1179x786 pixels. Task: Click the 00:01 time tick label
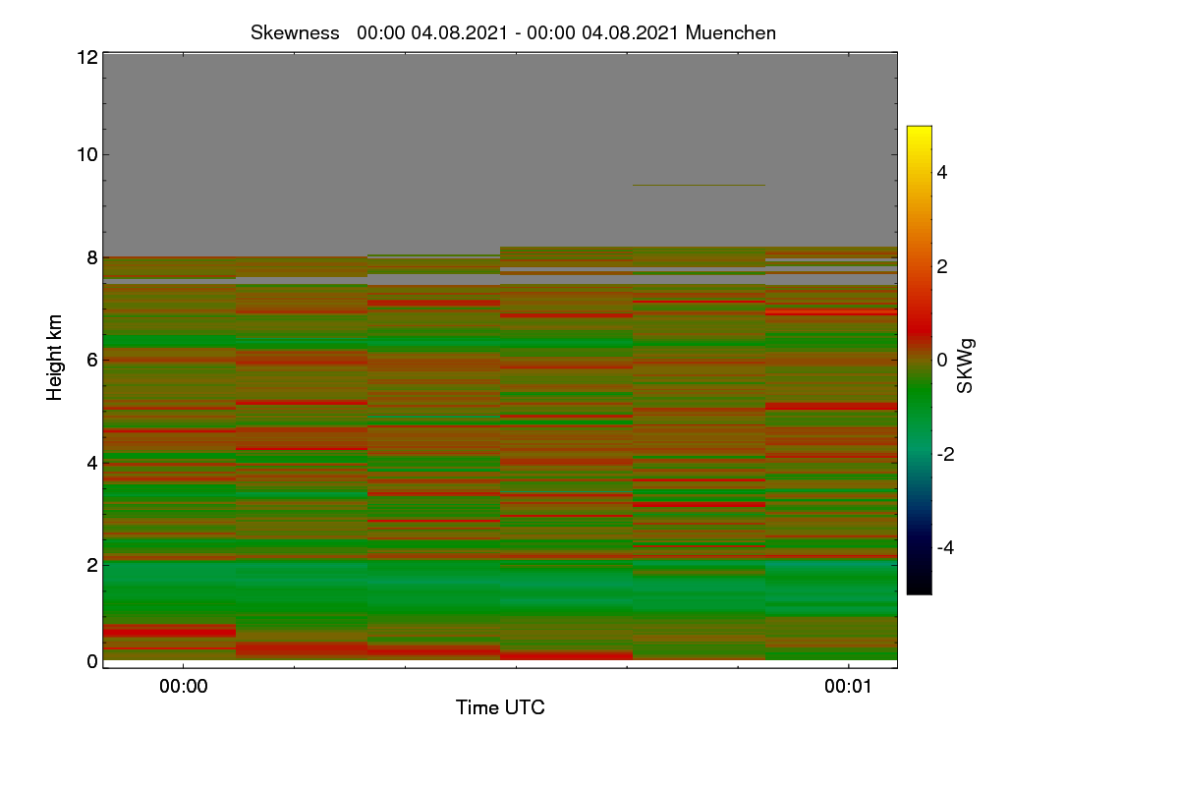848,687
